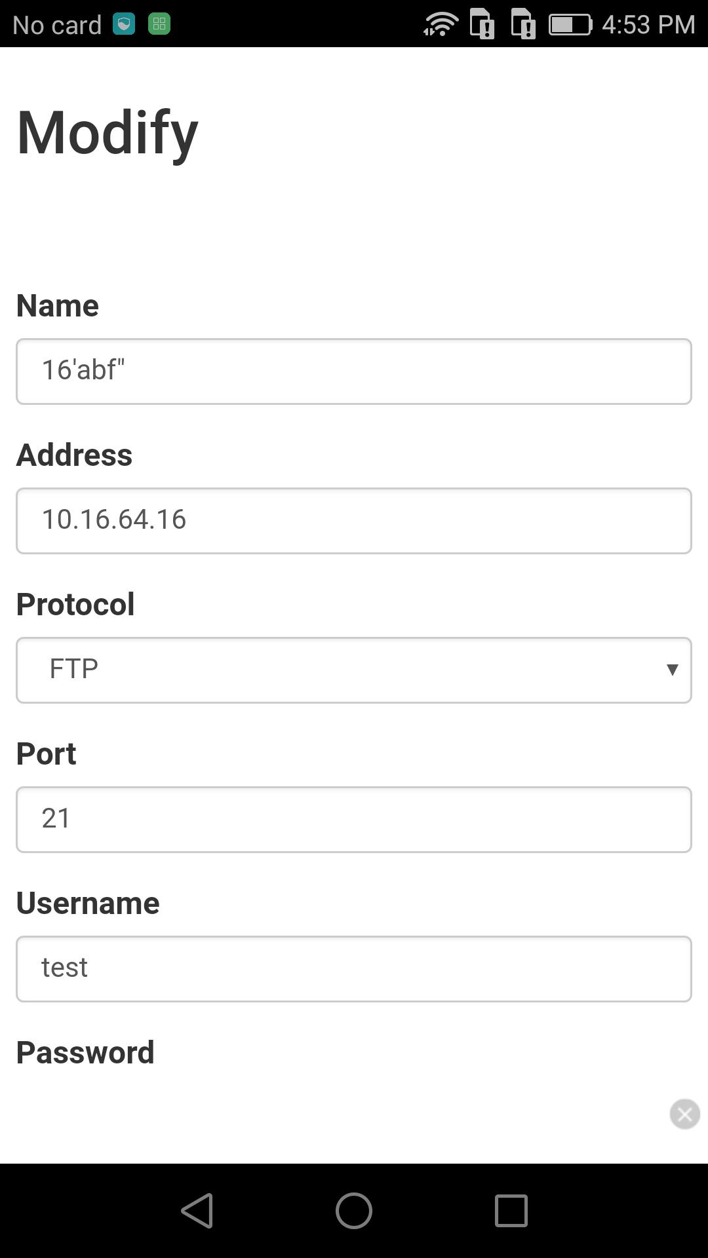Open recent apps with the square icon
This screenshot has width=708, height=1258.
[x=511, y=1210]
